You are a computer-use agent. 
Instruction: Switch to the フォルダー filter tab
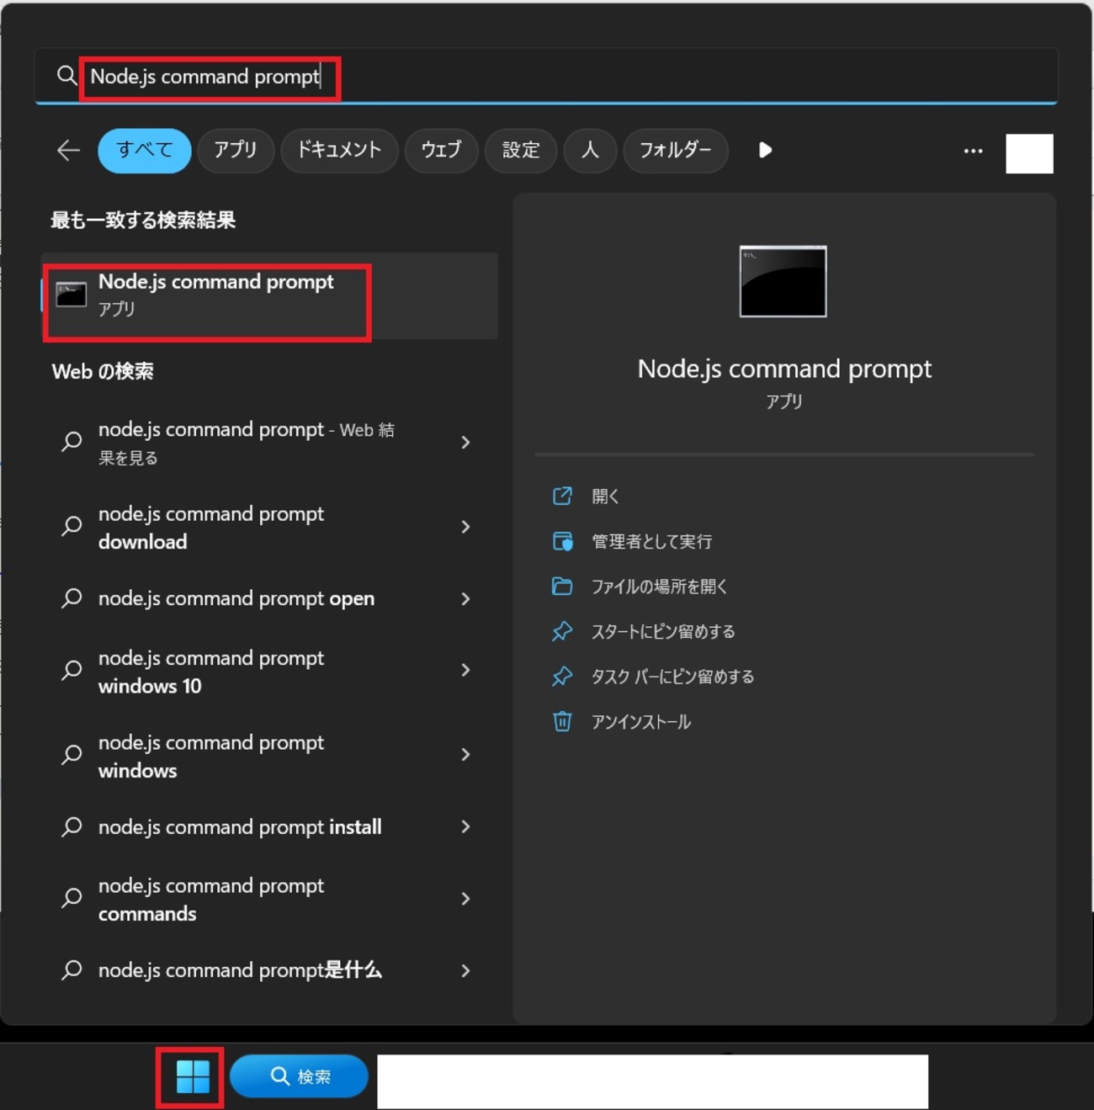[x=676, y=151]
